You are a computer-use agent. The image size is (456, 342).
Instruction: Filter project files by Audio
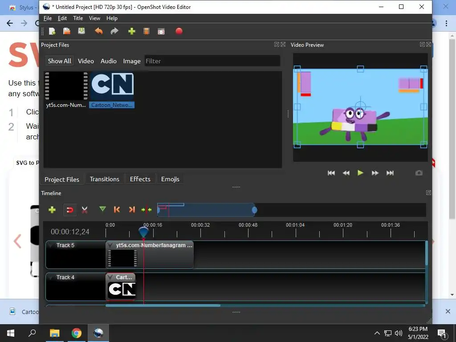coord(109,61)
